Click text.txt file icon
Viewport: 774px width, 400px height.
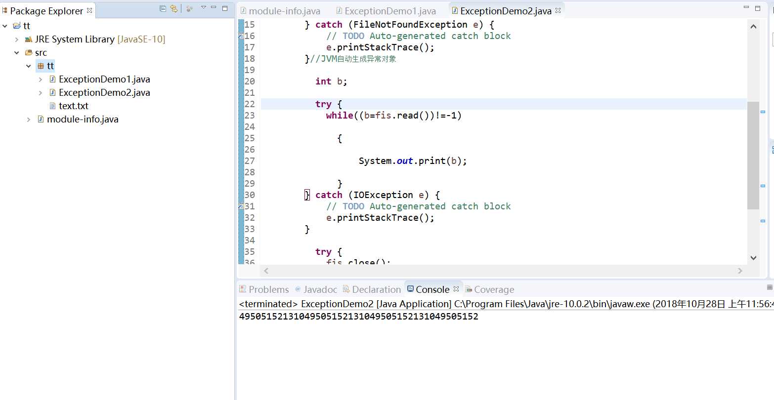(x=52, y=106)
